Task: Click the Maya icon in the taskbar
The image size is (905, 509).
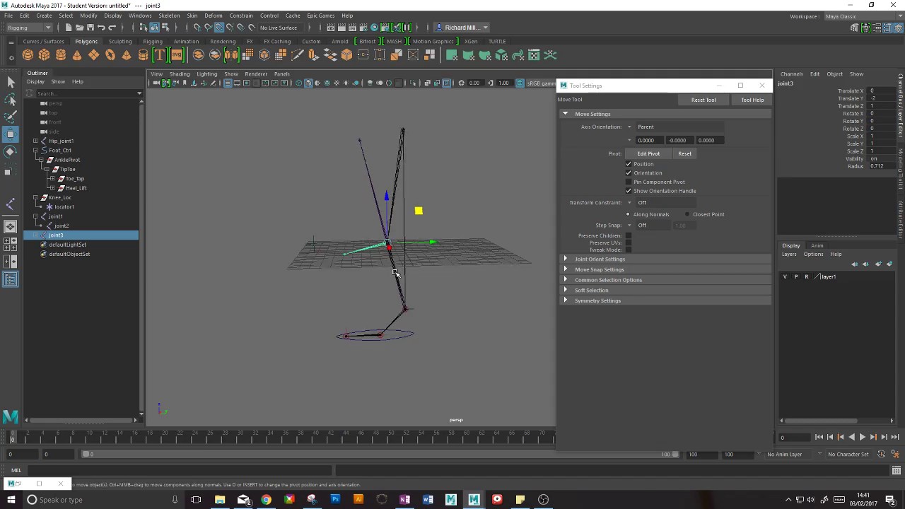Action: point(474,500)
